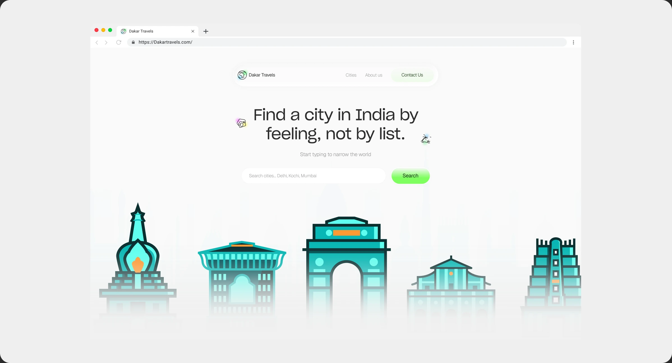Focus the Search cities input field
The height and width of the screenshot is (363, 672).
coord(314,176)
